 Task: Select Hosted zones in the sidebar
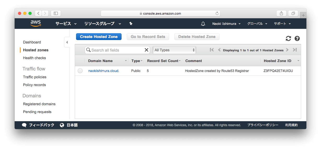coord(36,50)
